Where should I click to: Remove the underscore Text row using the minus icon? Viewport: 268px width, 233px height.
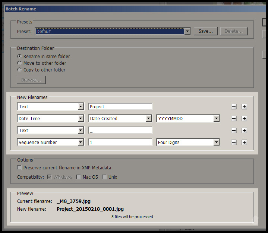coord(234,131)
